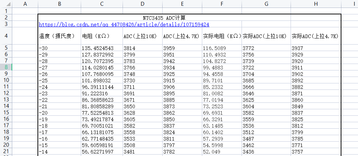Open the blog.csdn.net article hyperlink

pyautogui.click(x=124, y=24)
